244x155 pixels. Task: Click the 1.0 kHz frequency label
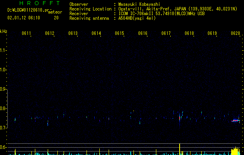tap(3, 70)
